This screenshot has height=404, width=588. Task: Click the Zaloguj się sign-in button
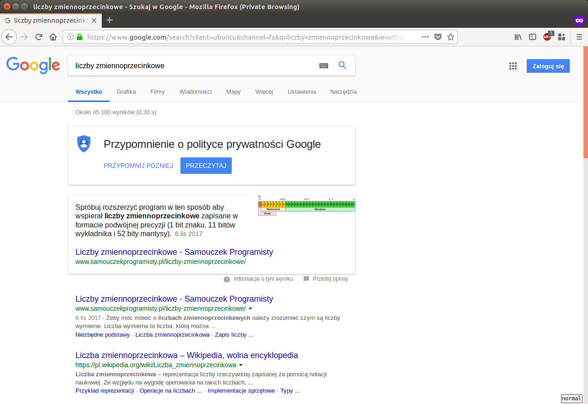pos(548,66)
